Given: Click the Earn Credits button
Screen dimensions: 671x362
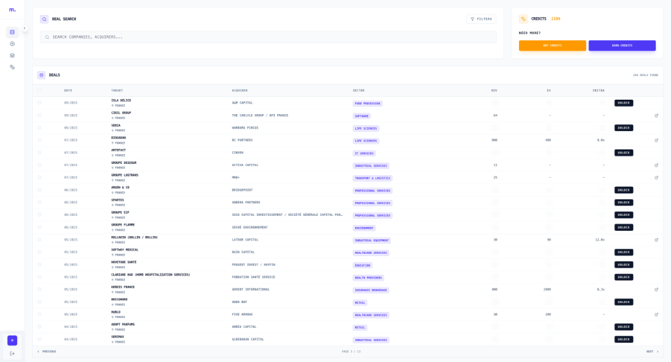Looking at the screenshot, I should tap(623, 45).
